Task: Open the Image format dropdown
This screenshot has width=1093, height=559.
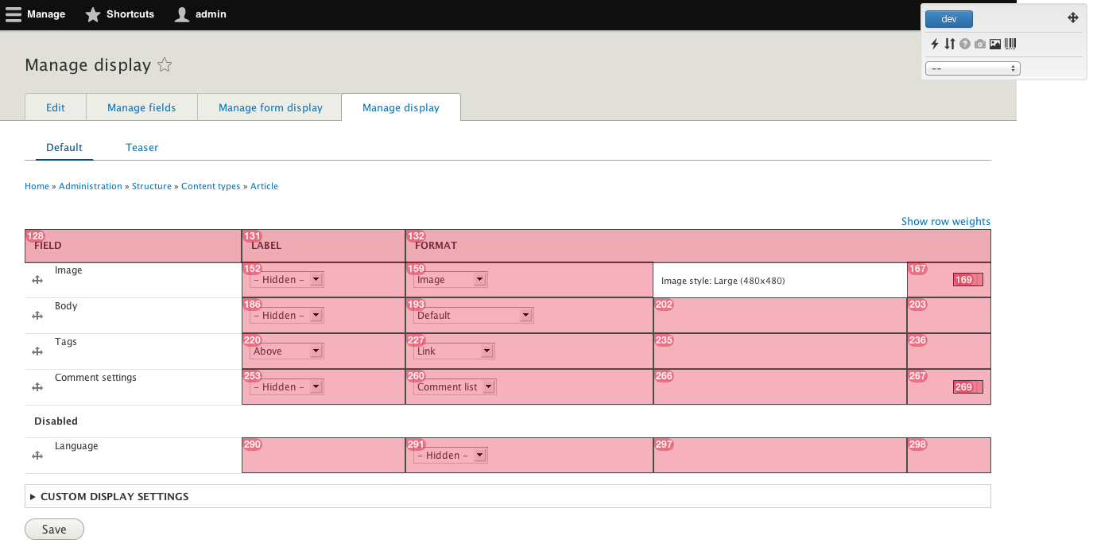Action: [x=451, y=280]
